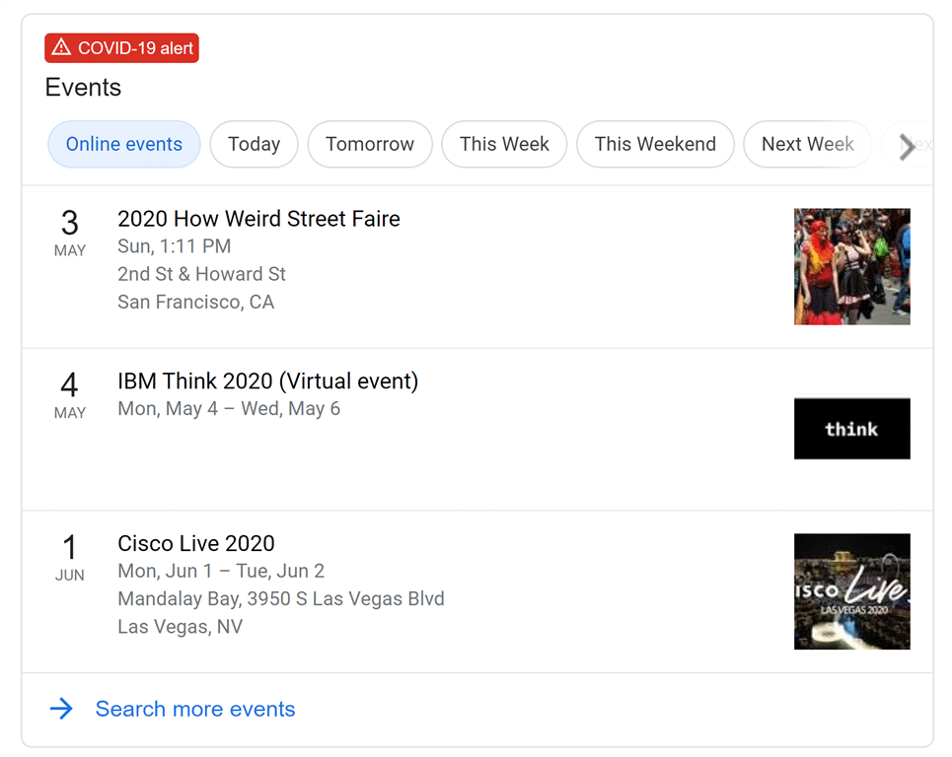Viewport: 952px width, 757px height.
Task: Click the How Weird Street Faire photo thumbnail
Action: click(x=851, y=266)
